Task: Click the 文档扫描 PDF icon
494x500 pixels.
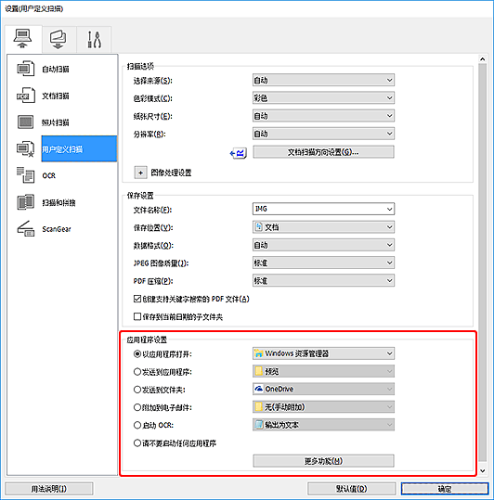Action: (25, 96)
